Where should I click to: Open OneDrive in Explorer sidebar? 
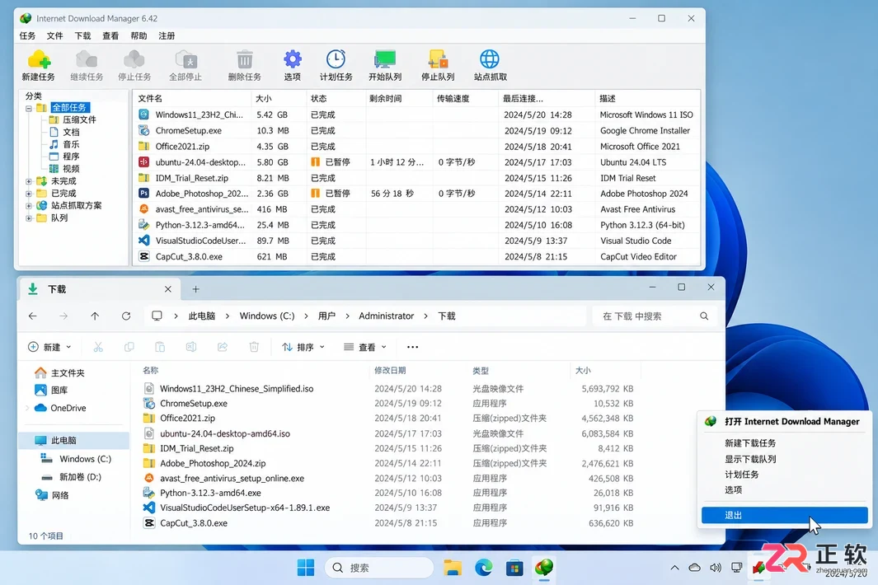pos(68,408)
